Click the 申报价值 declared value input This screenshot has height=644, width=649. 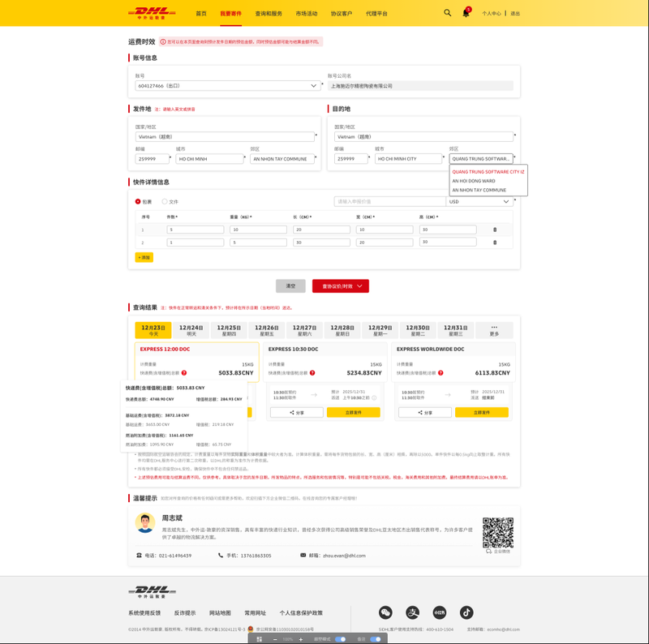[x=390, y=202]
